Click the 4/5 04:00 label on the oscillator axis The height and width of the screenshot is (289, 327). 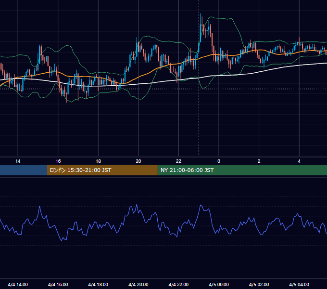pyautogui.click(x=299, y=284)
